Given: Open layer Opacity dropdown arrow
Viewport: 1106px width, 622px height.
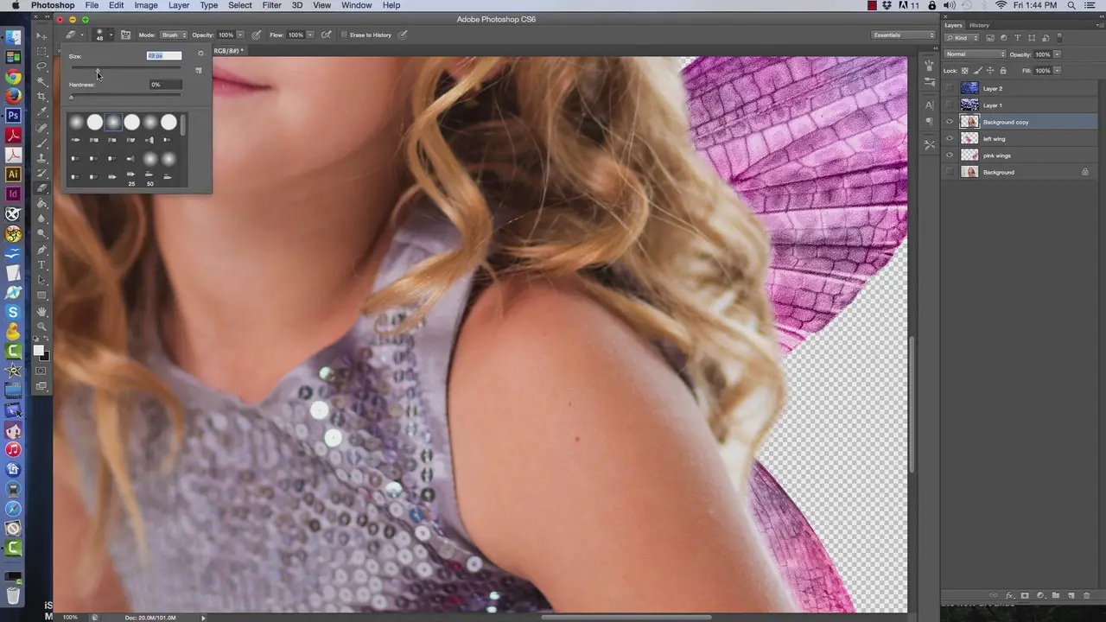Looking at the screenshot, I should [1056, 54].
